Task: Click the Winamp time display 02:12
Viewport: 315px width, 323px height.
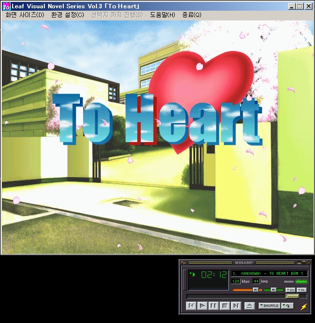Action: 214,274
